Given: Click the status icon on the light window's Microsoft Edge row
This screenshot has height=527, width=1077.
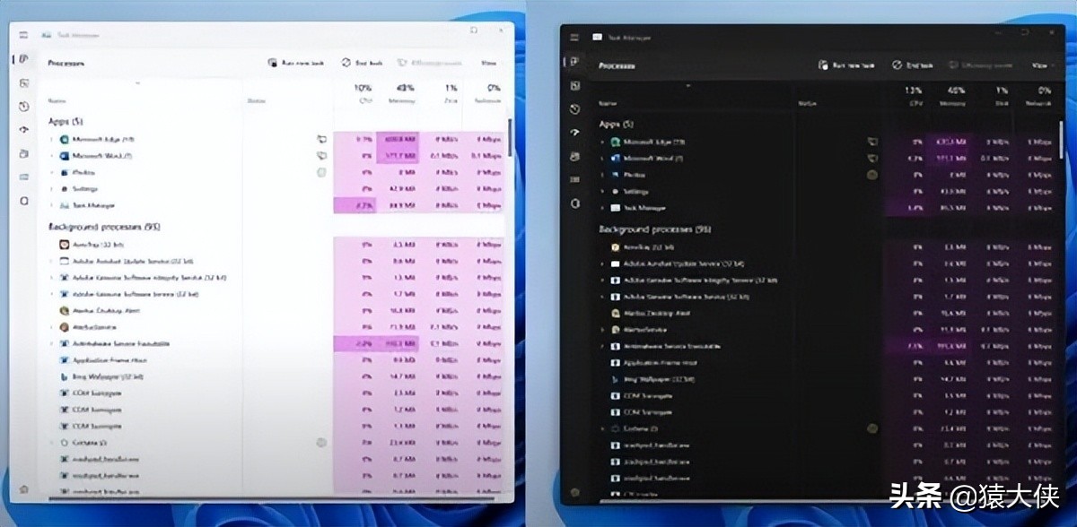Looking at the screenshot, I should [x=321, y=140].
